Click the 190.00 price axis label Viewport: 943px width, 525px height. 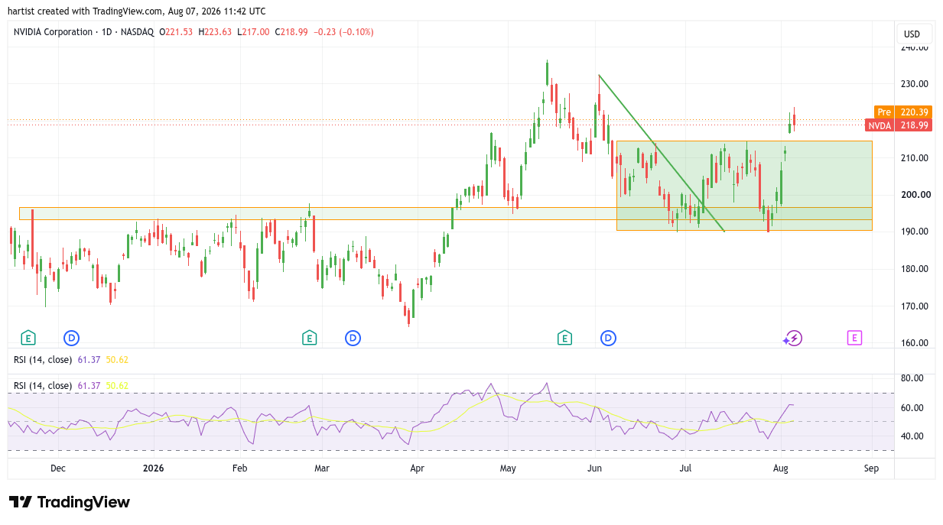tap(915, 232)
